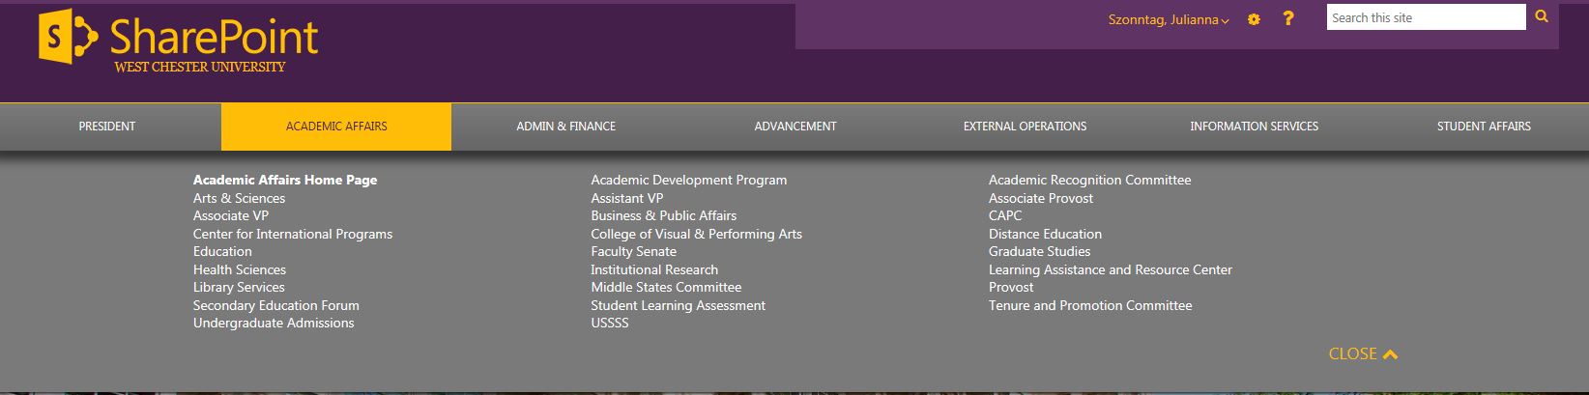This screenshot has height=395, width=1589.
Task: Go to Academic Affairs Home Page link
Action: (x=285, y=180)
